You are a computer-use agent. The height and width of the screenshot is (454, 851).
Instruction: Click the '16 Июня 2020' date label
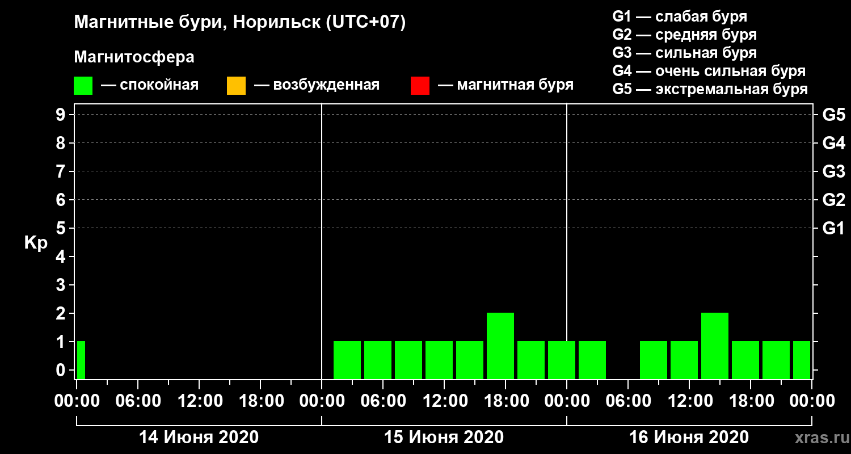click(x=689, y=438)
